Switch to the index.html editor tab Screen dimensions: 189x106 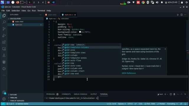tap(52, 15)
